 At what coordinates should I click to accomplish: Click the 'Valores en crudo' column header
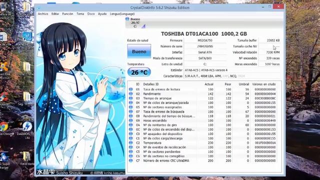[x=263, y=84]
